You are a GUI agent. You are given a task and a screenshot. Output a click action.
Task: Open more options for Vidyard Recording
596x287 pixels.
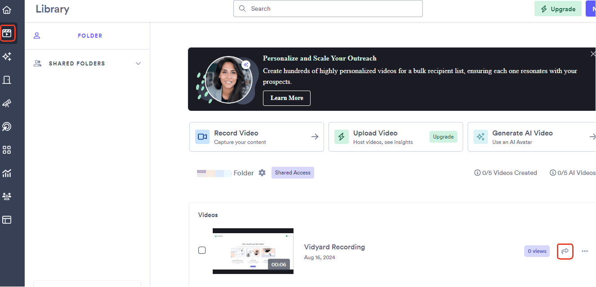[584, 251]
